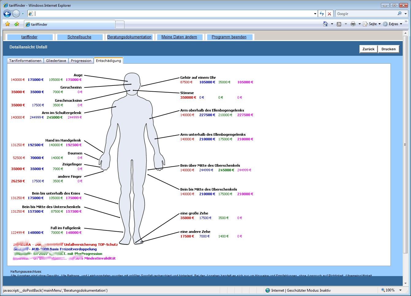Click Arm unterhalb des Ellenbogengelenks label

(213, 135)
